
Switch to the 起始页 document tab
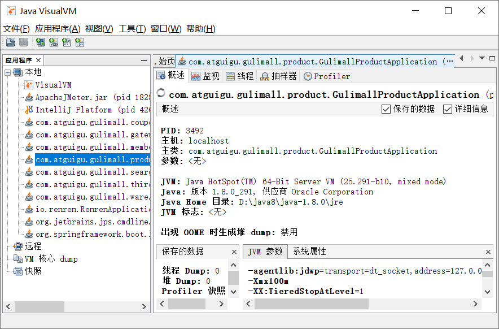(x=164, y=61)
